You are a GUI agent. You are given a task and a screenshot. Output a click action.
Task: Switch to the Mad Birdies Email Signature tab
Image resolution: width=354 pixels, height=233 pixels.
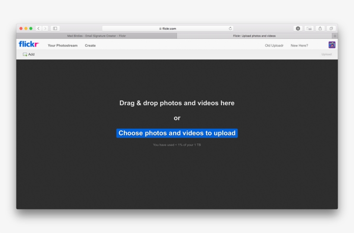pos(96,36)
